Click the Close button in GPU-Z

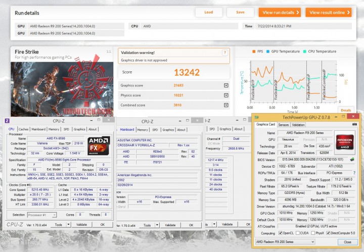[347, 242]
